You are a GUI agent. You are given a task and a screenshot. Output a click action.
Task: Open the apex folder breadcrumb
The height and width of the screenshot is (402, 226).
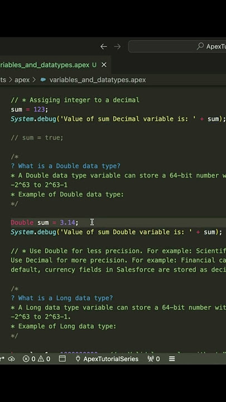tap(22, 80)
